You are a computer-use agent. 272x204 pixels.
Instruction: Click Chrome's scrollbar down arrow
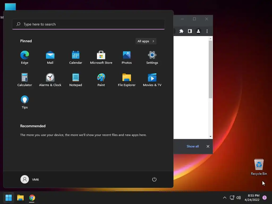[210, 137]
